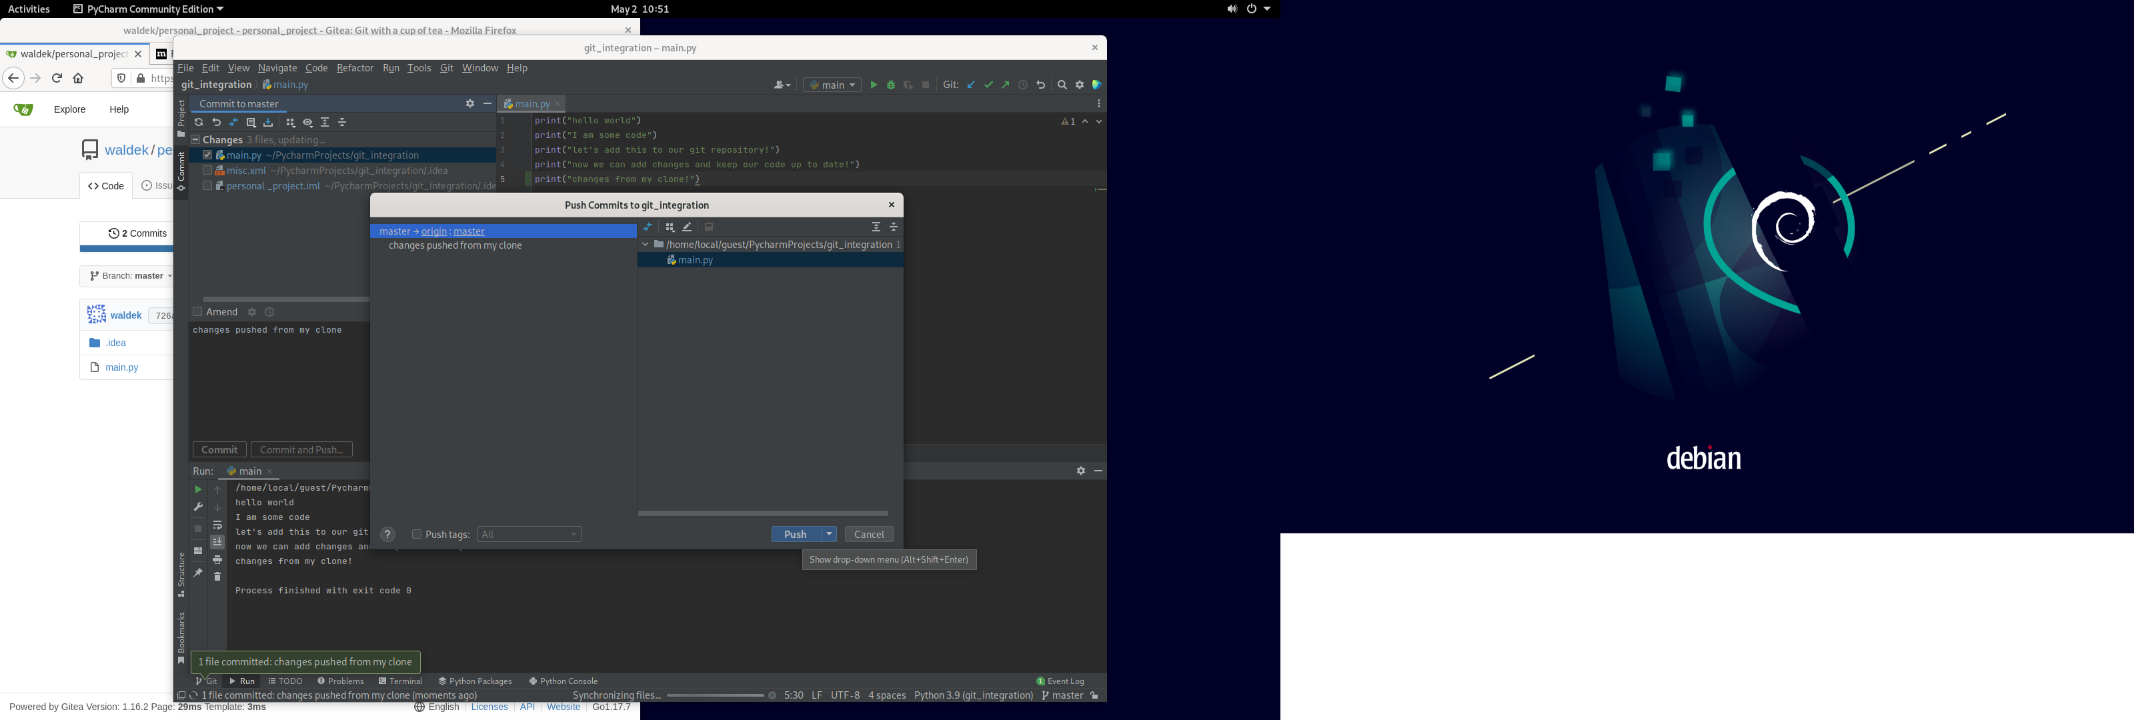The height and width of the screenshot is (720, 2134).
Task: Click Show Diff icon in Commit toolbar
Action: 233,123
